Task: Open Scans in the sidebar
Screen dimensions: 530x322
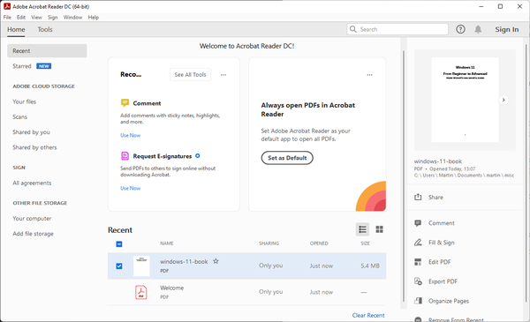Action: [x=19, y=116]
